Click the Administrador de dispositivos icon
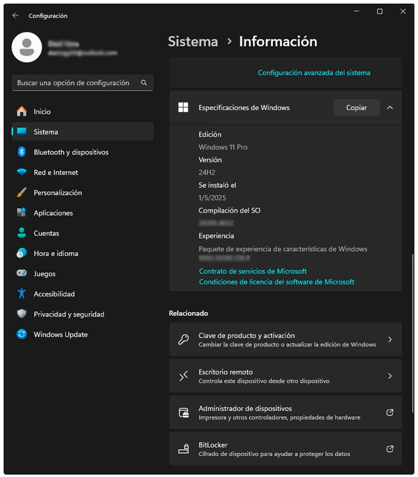418x477 pixels. point(183,413)
